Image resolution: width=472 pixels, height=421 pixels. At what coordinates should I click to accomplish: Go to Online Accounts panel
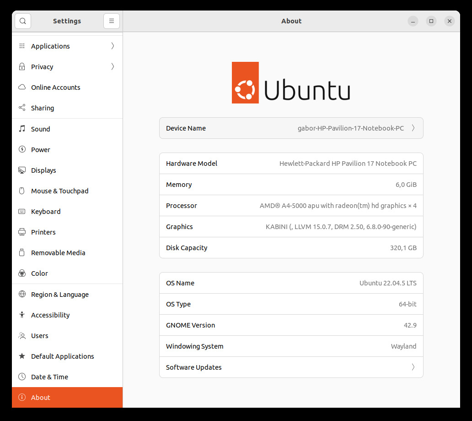pos(67,87)
